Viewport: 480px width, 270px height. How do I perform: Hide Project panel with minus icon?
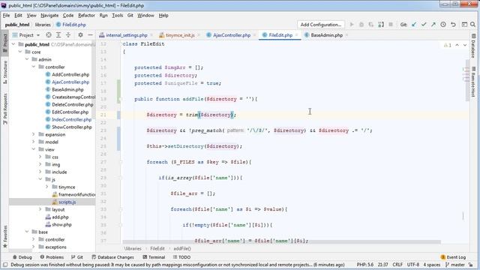[x=90, y=35]
